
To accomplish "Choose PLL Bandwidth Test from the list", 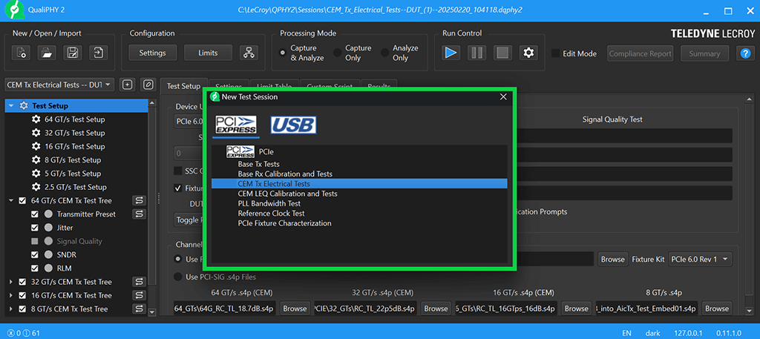I will click(269, 203).
